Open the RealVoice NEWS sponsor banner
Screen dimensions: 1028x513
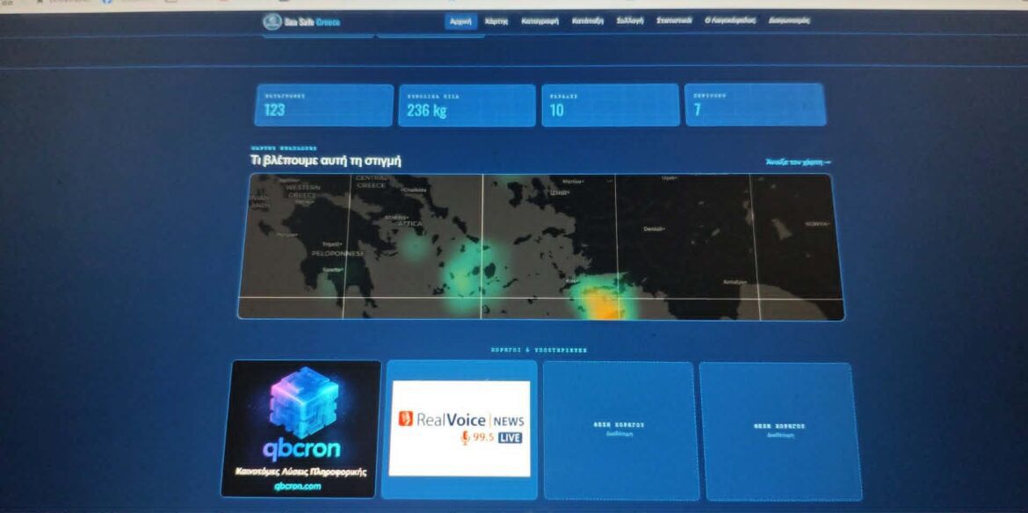tap(460, 429)
